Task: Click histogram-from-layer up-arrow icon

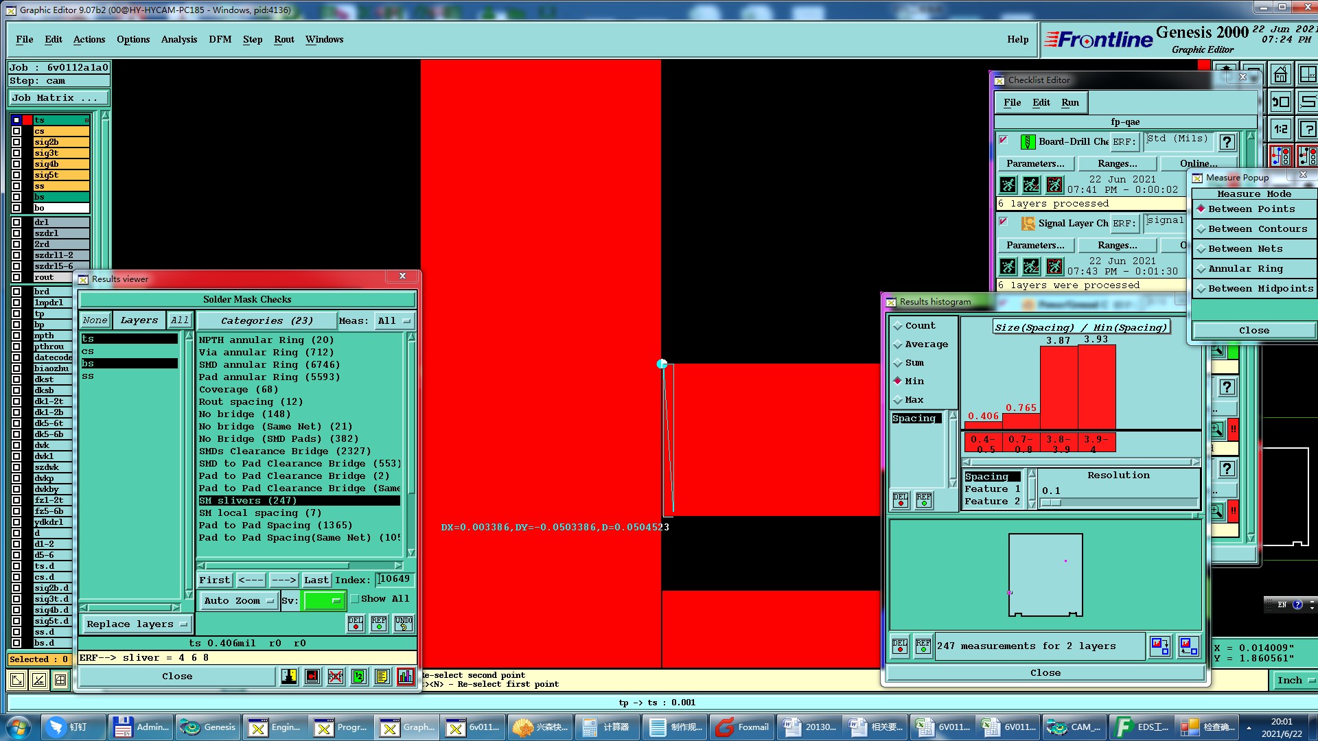Action: 1188,646
